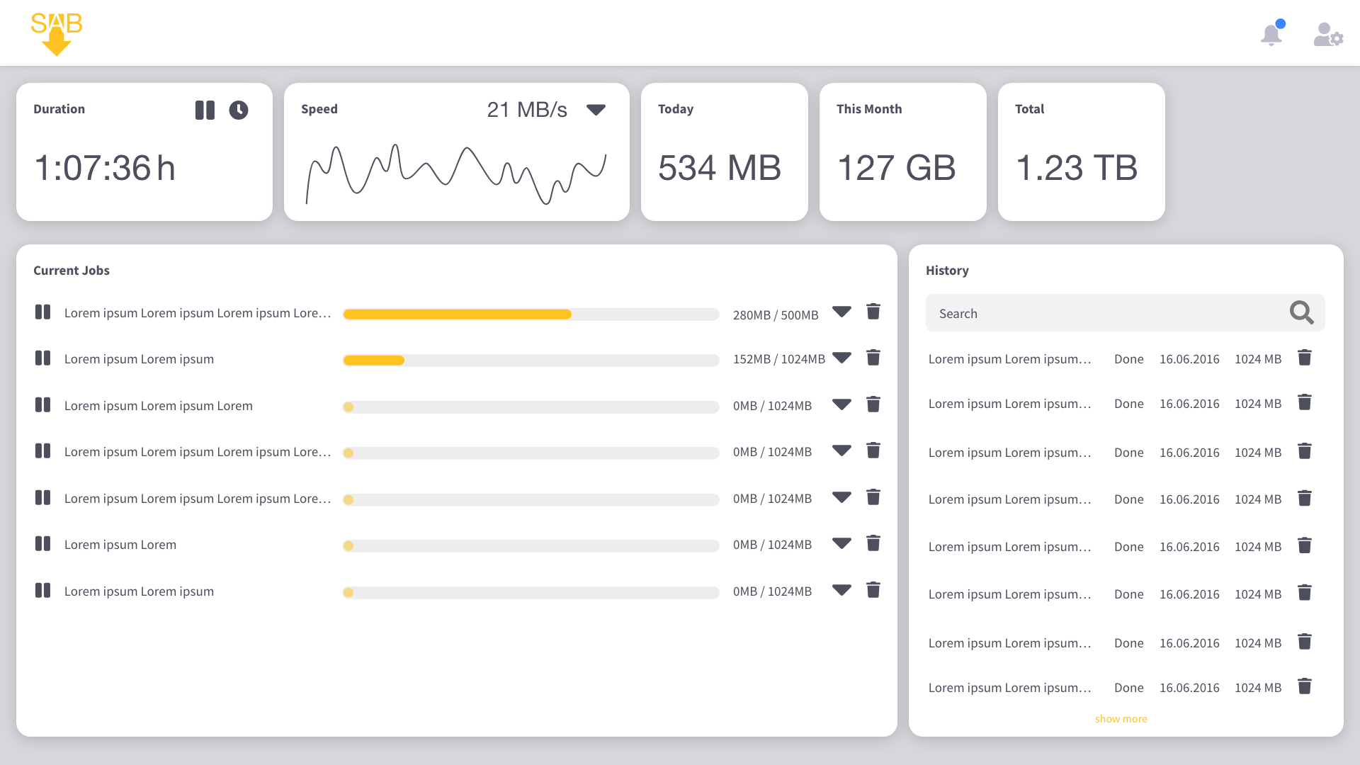Pause the fifth current job
This screenshot has height=765, width=1360.
tap(42, 497)
